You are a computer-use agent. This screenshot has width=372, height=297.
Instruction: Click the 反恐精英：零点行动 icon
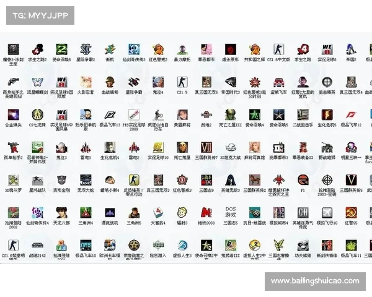tap(134, 180)
